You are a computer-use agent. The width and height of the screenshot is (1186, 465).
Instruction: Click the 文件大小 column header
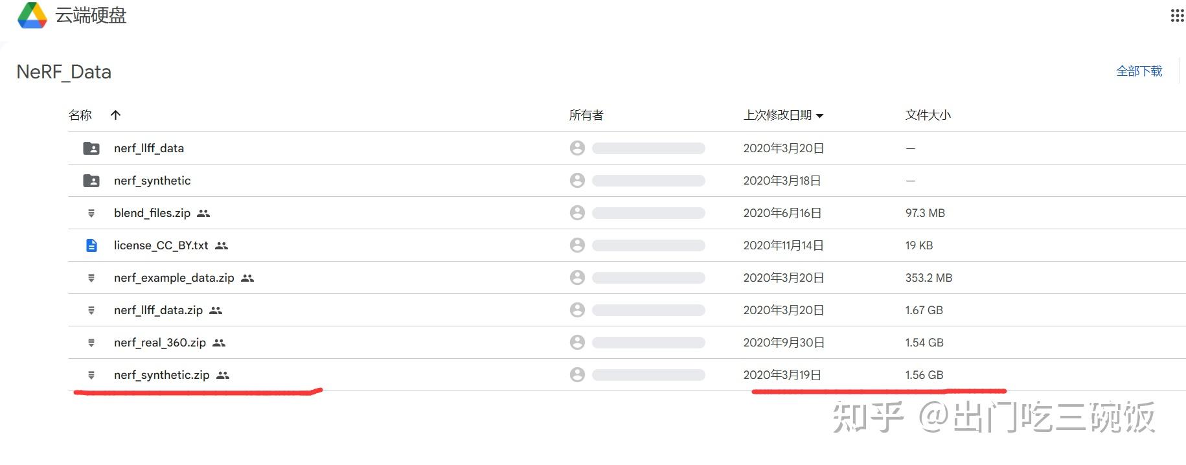(928, 115)
